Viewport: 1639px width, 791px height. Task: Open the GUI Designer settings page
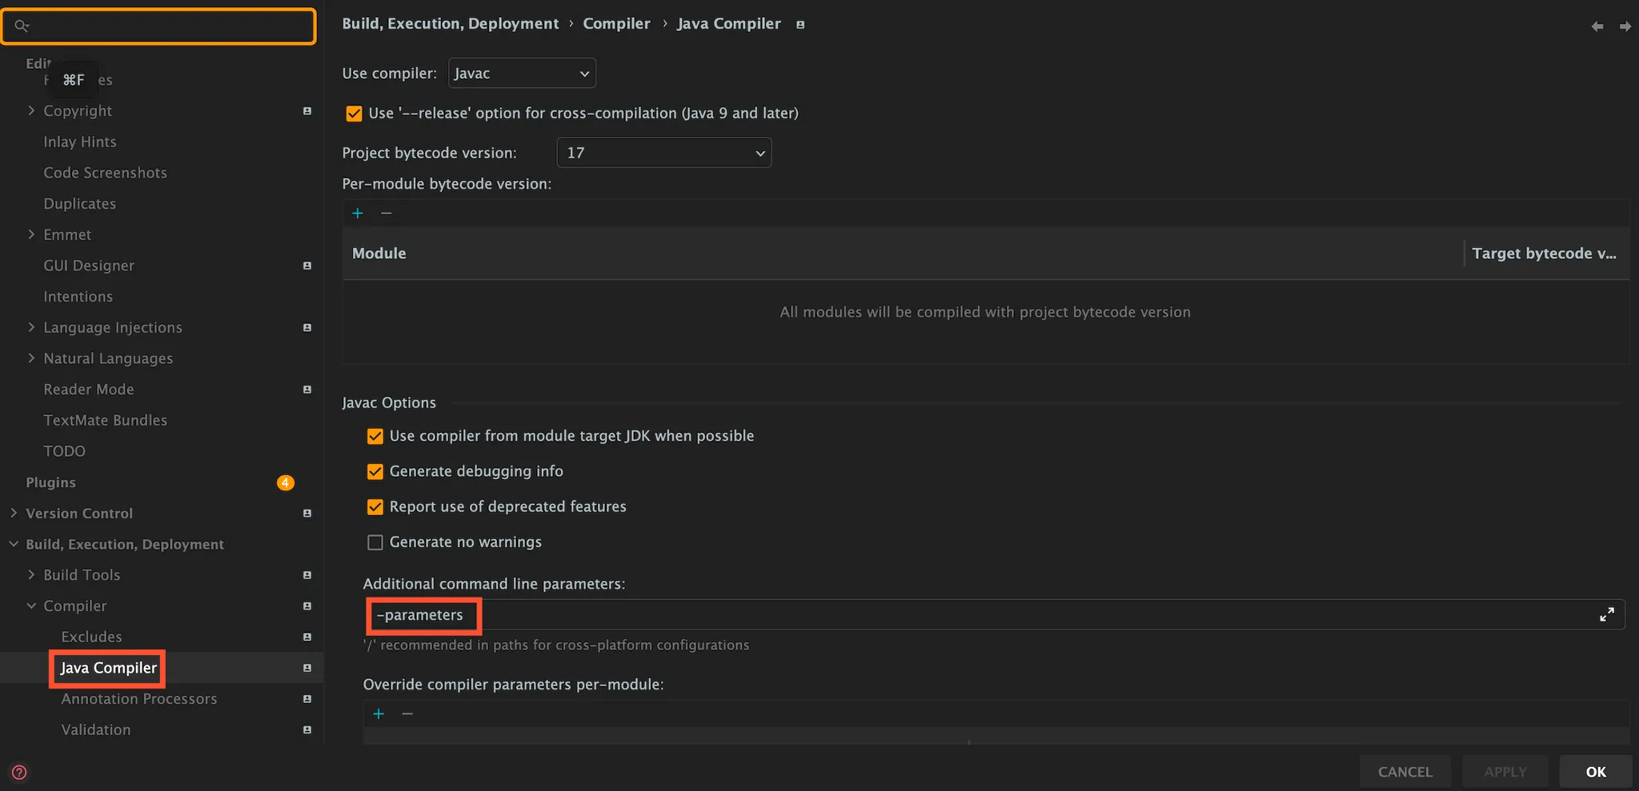(89, 266)
